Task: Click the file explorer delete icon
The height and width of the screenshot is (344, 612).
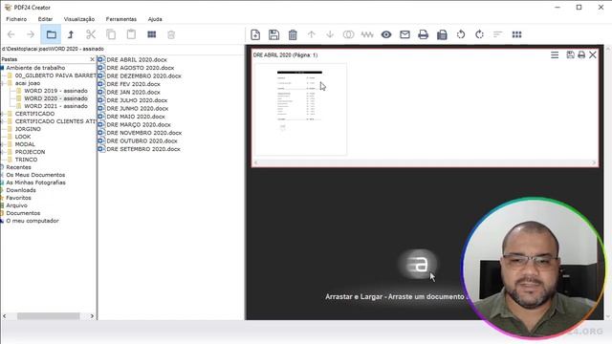Action: 171,35
